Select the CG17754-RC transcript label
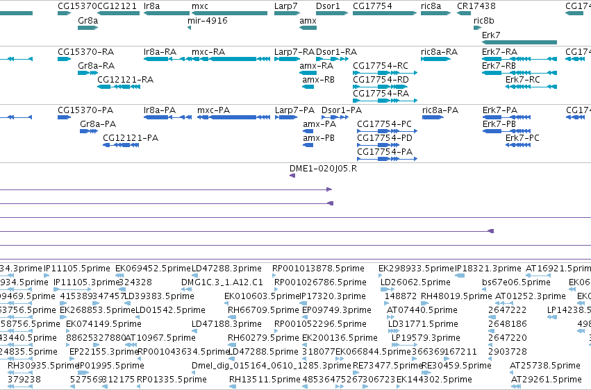 381,65
